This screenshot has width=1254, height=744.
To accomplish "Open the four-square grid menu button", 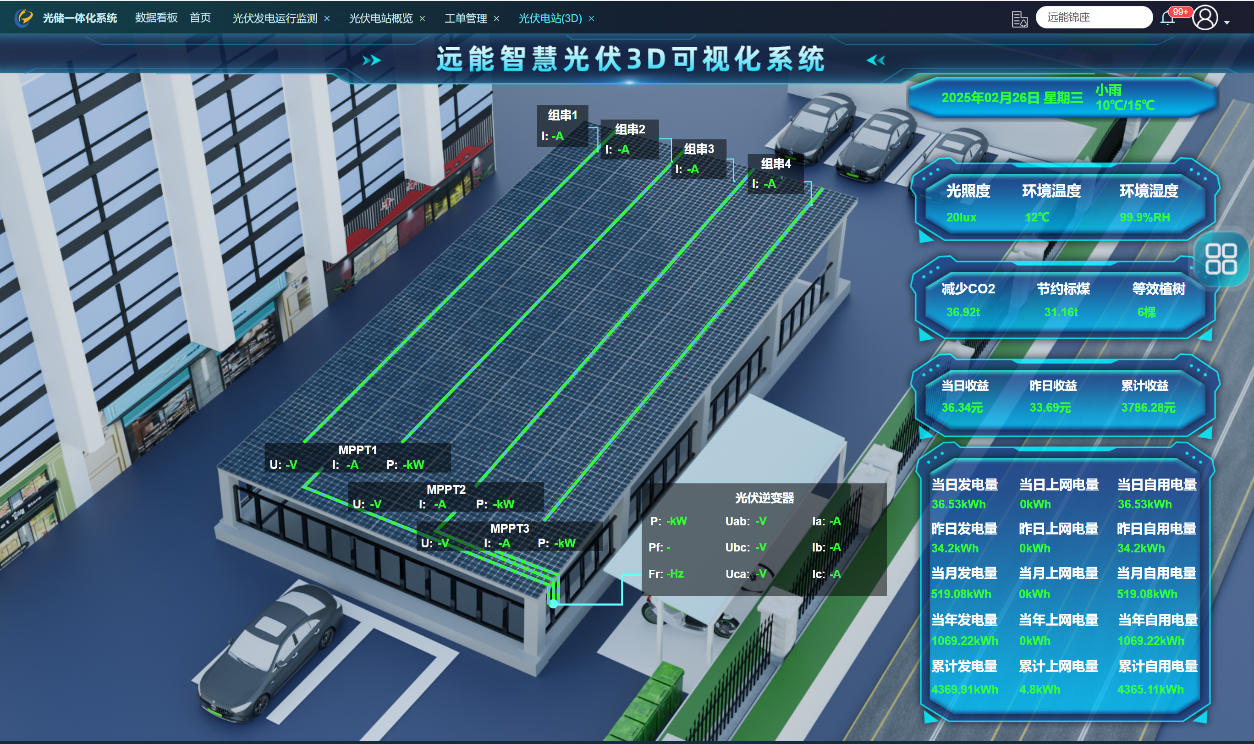I will tap(1221, 259).
